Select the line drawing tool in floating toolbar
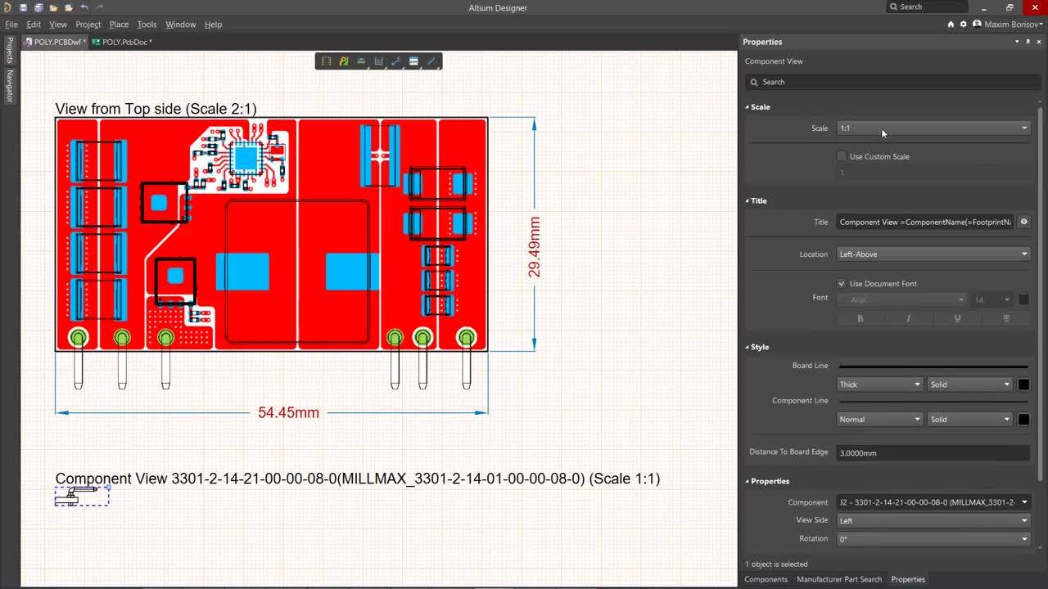This screenshot has width=1048, height=589. (x=431, y=61)
